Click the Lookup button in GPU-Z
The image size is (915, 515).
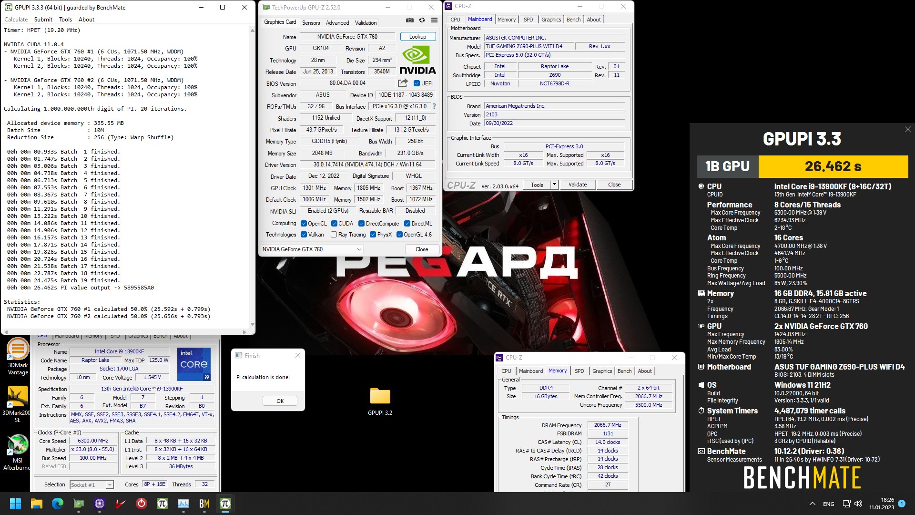[417, 37]
